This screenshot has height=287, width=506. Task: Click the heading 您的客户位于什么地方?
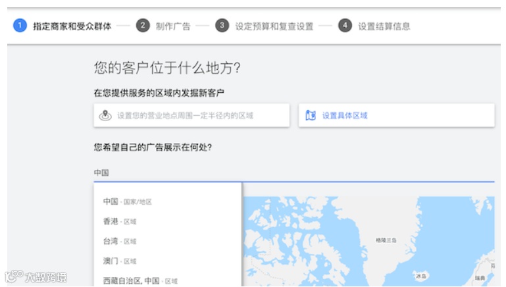click(x=167, y=68)
